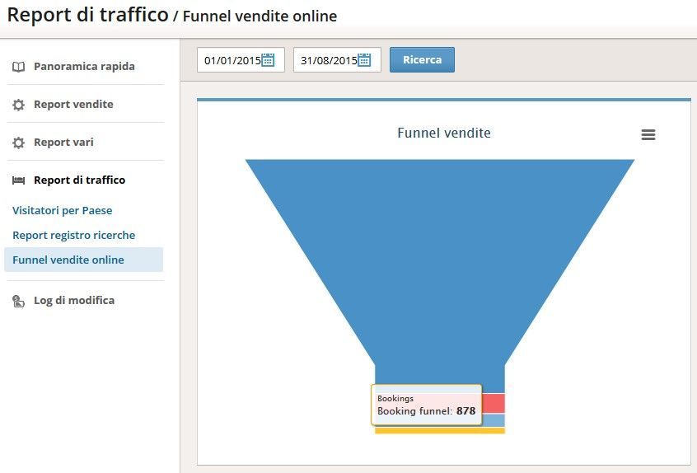Open the end date calendar picker icon
Viewport: 697px width, 473px height.
(x=364, y=59)
